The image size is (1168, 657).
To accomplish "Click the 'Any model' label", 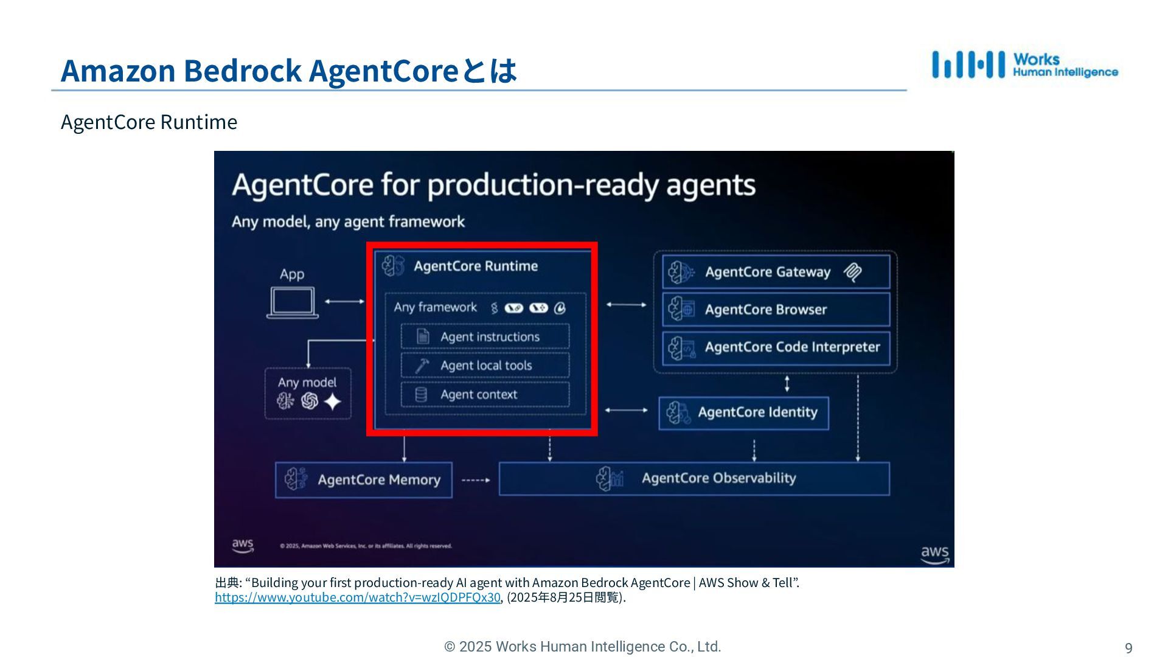I will coord(307,383).
